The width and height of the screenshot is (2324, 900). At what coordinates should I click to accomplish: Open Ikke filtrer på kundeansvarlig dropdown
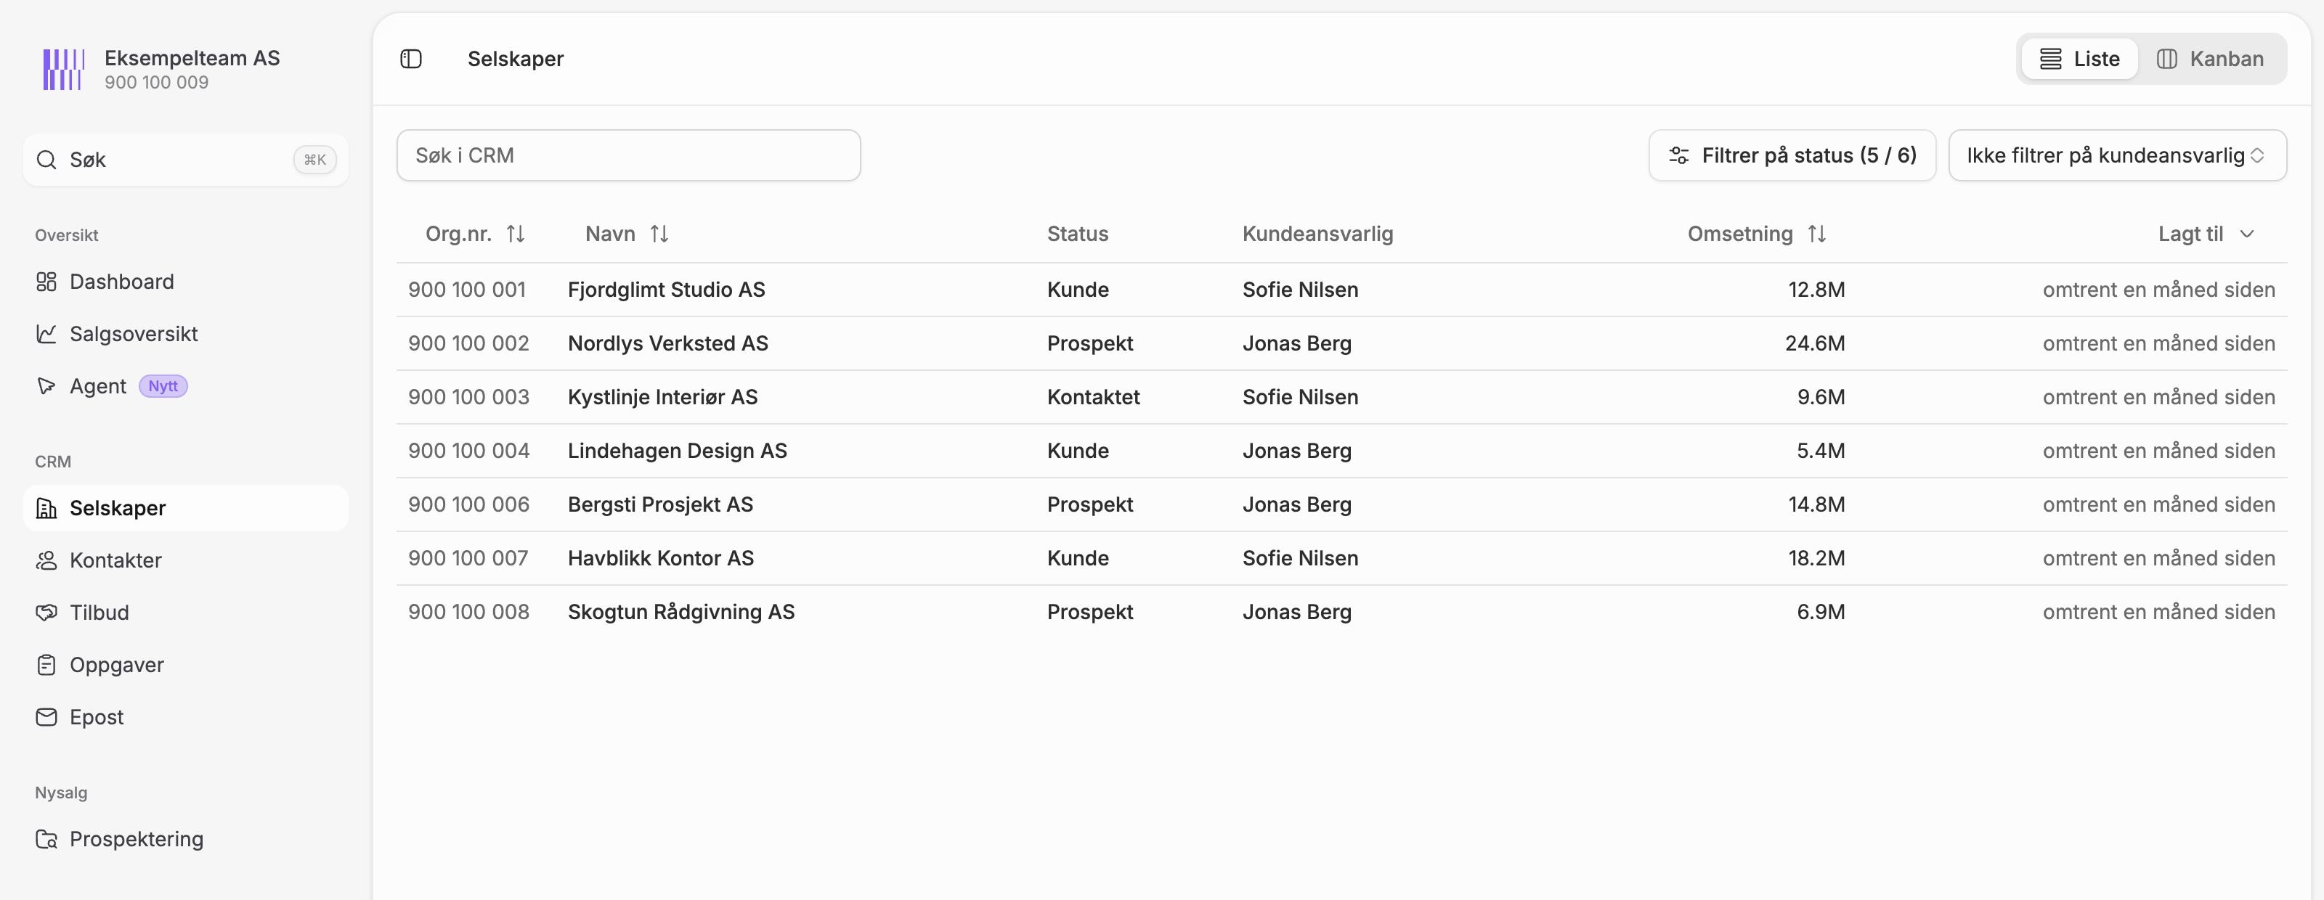pos(2116,155)
